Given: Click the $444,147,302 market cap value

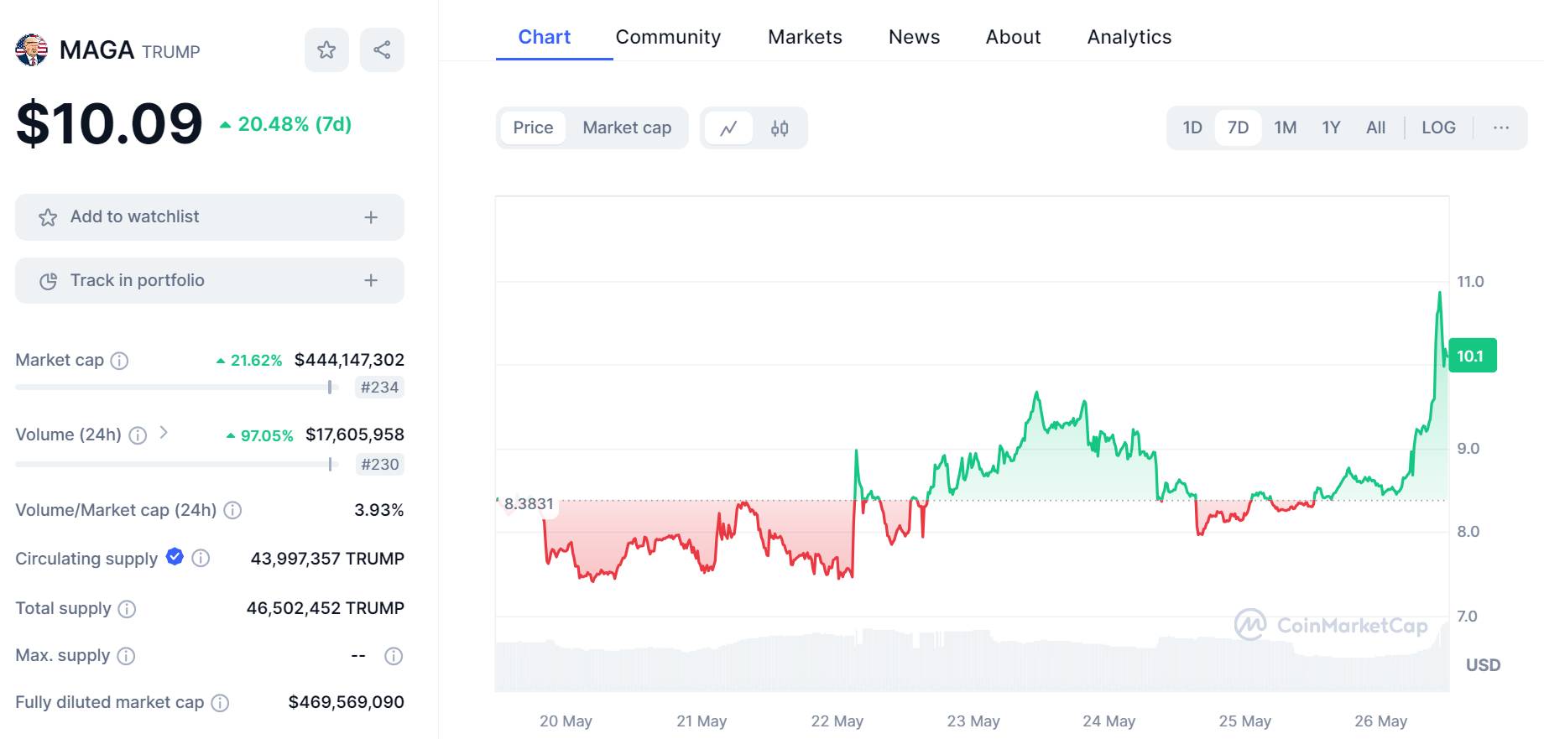Looking at the screenshot, I should 349,360.
